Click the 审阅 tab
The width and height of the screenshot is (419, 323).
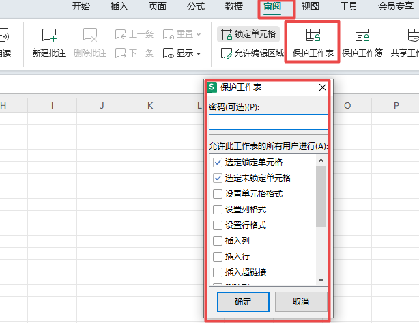[272, 6]
